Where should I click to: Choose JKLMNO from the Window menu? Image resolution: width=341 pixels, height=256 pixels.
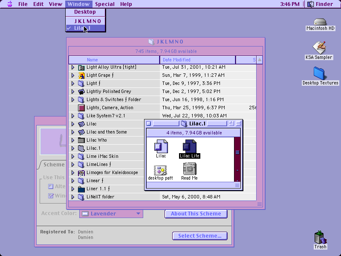(x=86, y=21)
